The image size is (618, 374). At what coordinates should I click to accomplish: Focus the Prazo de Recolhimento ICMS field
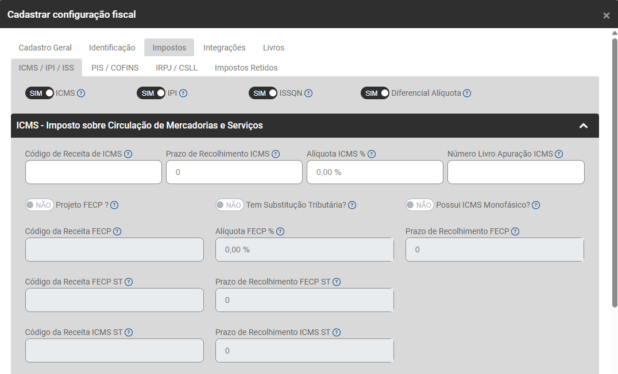click(234, 172)
